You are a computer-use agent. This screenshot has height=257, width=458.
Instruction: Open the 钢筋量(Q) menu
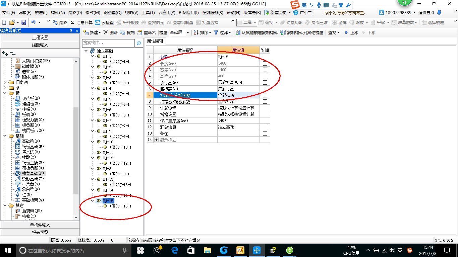click(x=112, y=13)
